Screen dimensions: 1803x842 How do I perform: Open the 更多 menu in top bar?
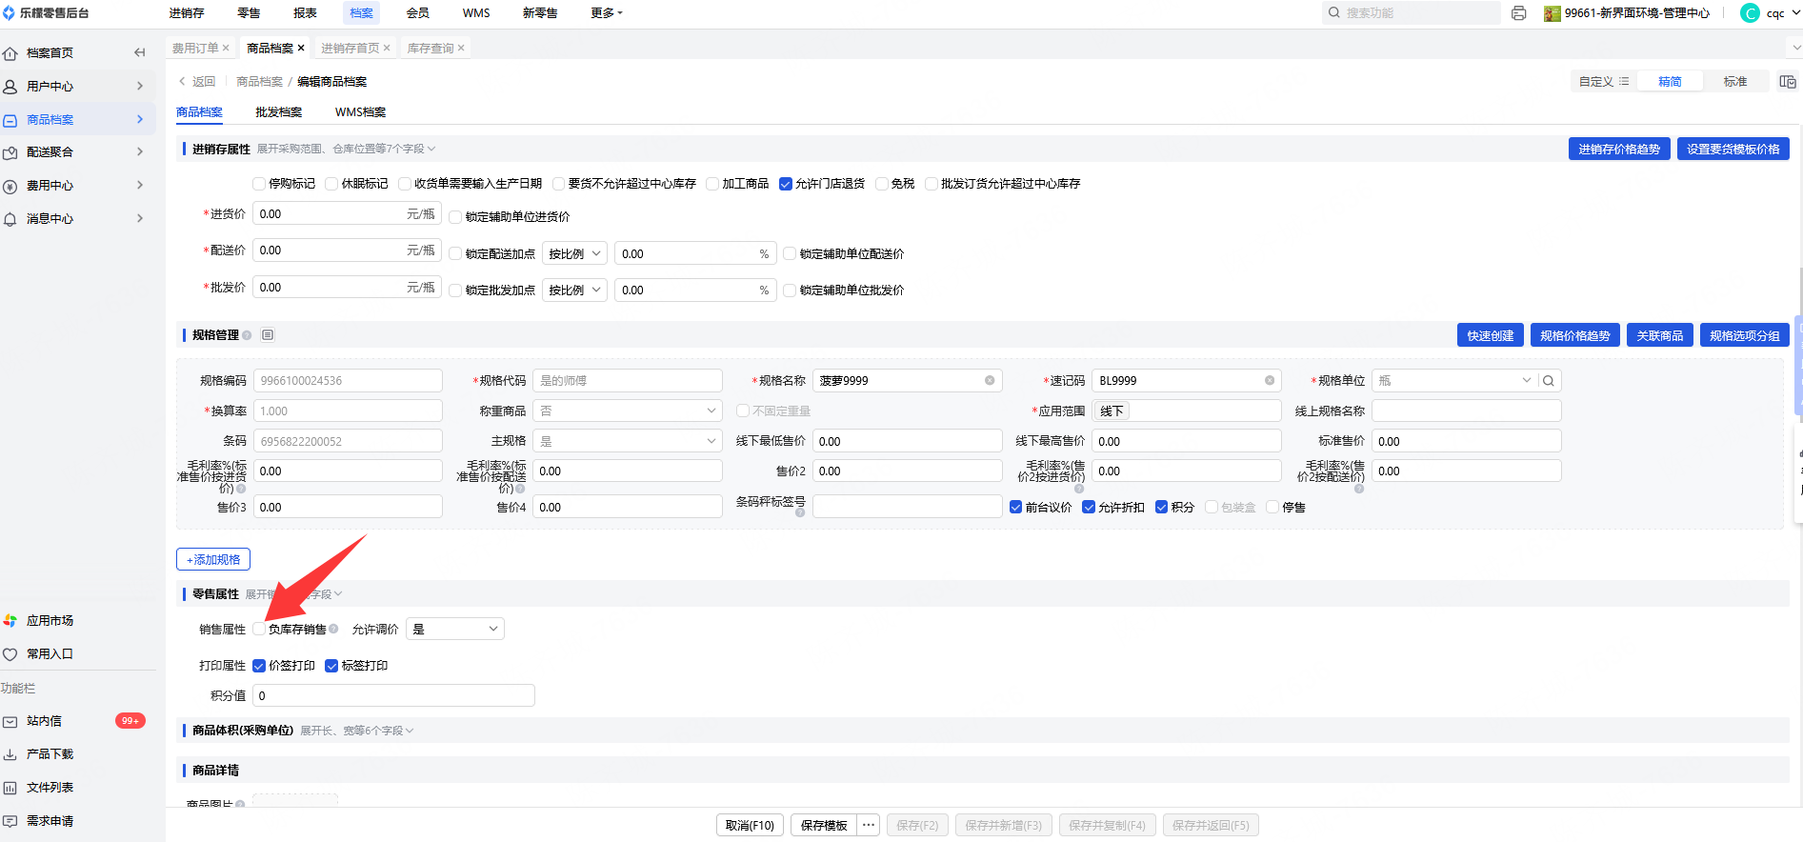point(607,13)
